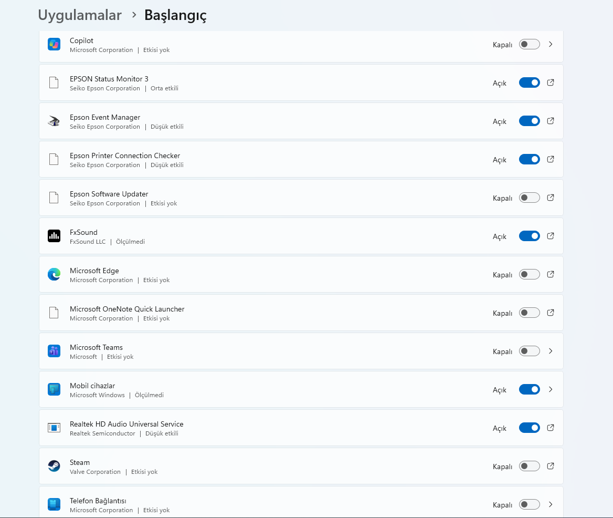Click the Epson Printer Connection Checker file icon
613x518 pixels.
(x=54, y=160)
